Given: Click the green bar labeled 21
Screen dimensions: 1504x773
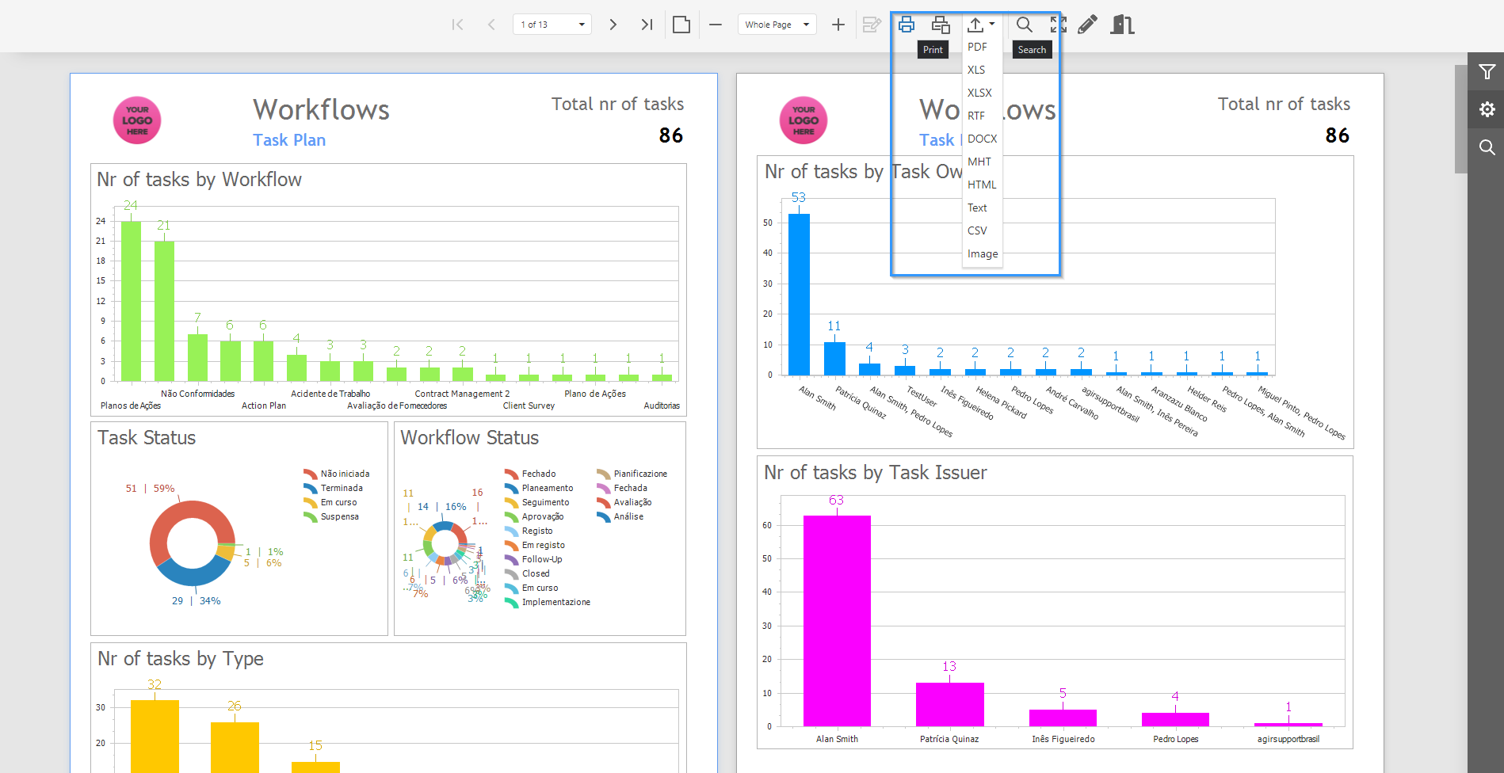Looking at the screenshot, I should [x=164, y=311].
